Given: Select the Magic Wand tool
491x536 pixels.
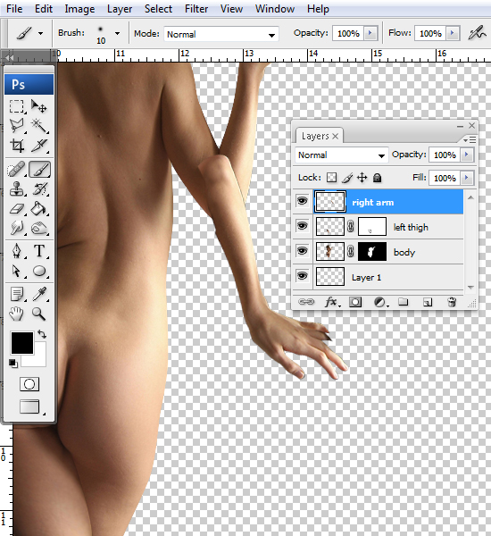Looking at the screenshot, I should 39,126.
